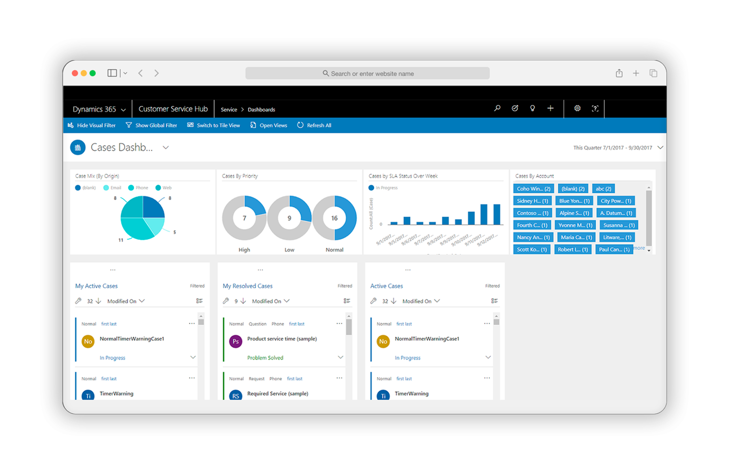The width and height of the screenshot is (729, 474).
Task: Toggle Safari sidebar icon
Action: [112, 73]
